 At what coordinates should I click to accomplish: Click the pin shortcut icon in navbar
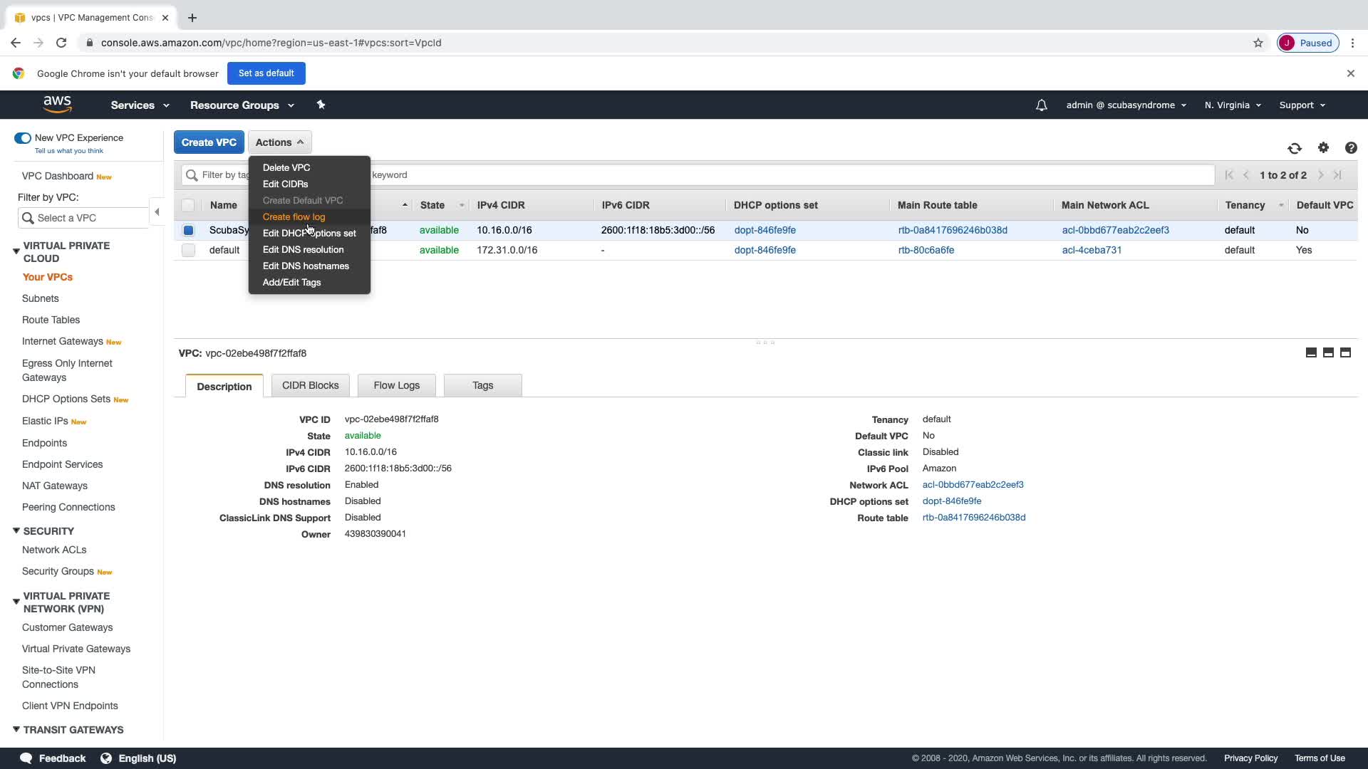[321, 105]
